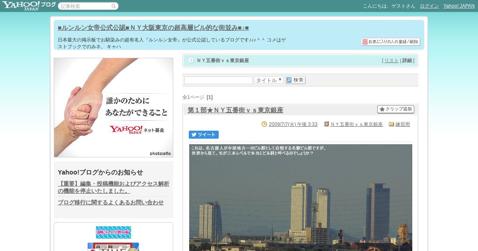
Task: Open the タイトル search type dropdown
Action: coord(269,80)
